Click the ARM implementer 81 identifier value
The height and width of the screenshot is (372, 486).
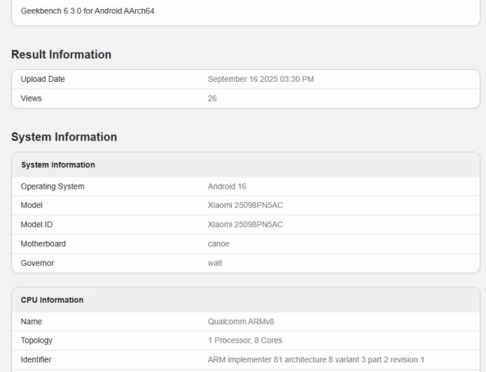pyautogui.click(x=316, y=359)
